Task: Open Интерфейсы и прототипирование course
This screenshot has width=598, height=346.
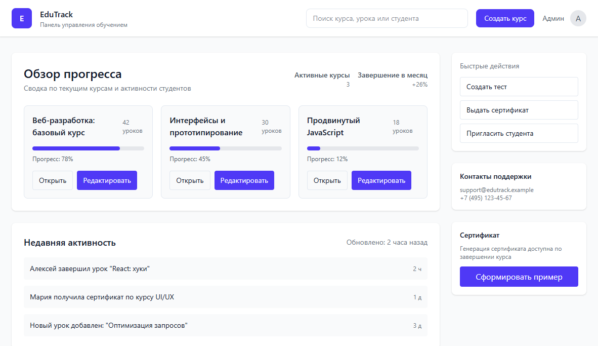Action: tap(190, 180)
